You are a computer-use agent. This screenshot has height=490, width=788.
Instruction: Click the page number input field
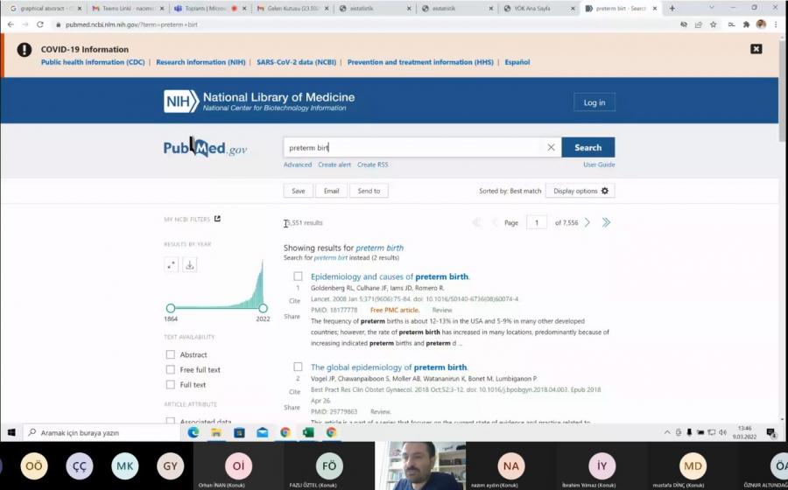tap(536, 223)
